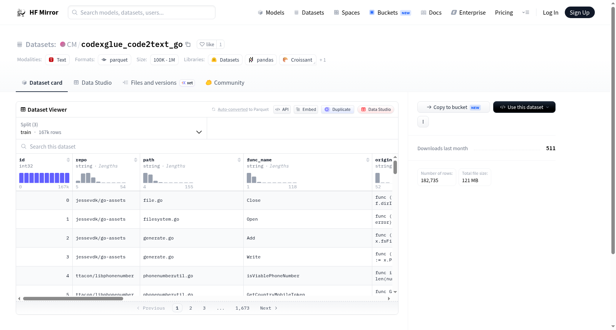Select current page 1 button
This screenshot has width=616, height=330.
coord(177,308)
